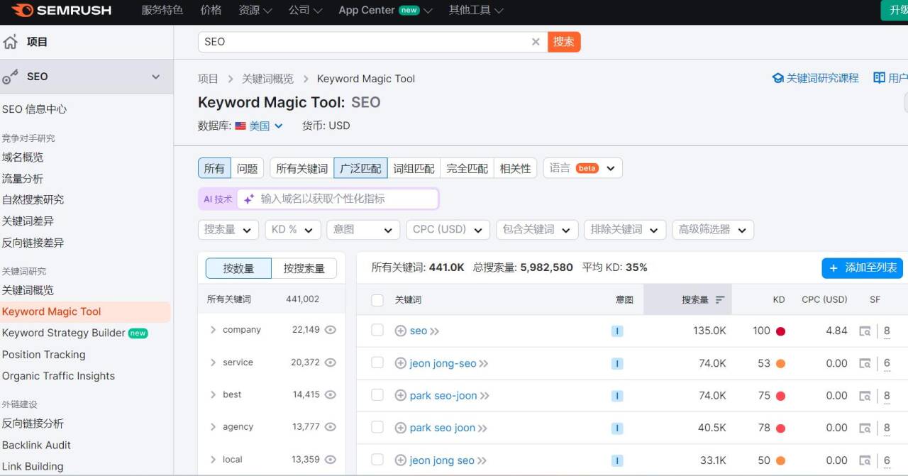Screen dimensions: 908x476
Task: Click red KD dot for park seo-joon
Action: [780, 396]
